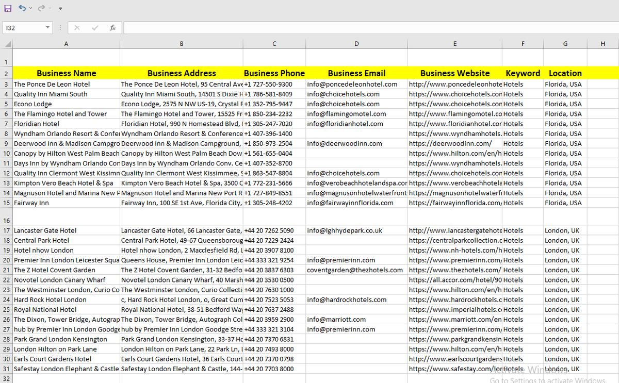The image size is (619, 383).
Task: Click The Z Hotel Covent Garden name cell
Action: (x=66, y=270)
